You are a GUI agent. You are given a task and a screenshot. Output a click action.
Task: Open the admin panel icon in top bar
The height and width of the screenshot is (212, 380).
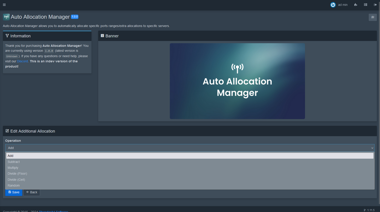point(356,5)
